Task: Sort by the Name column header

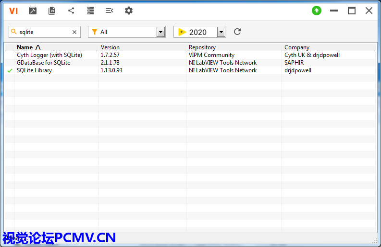Action: 56,47
